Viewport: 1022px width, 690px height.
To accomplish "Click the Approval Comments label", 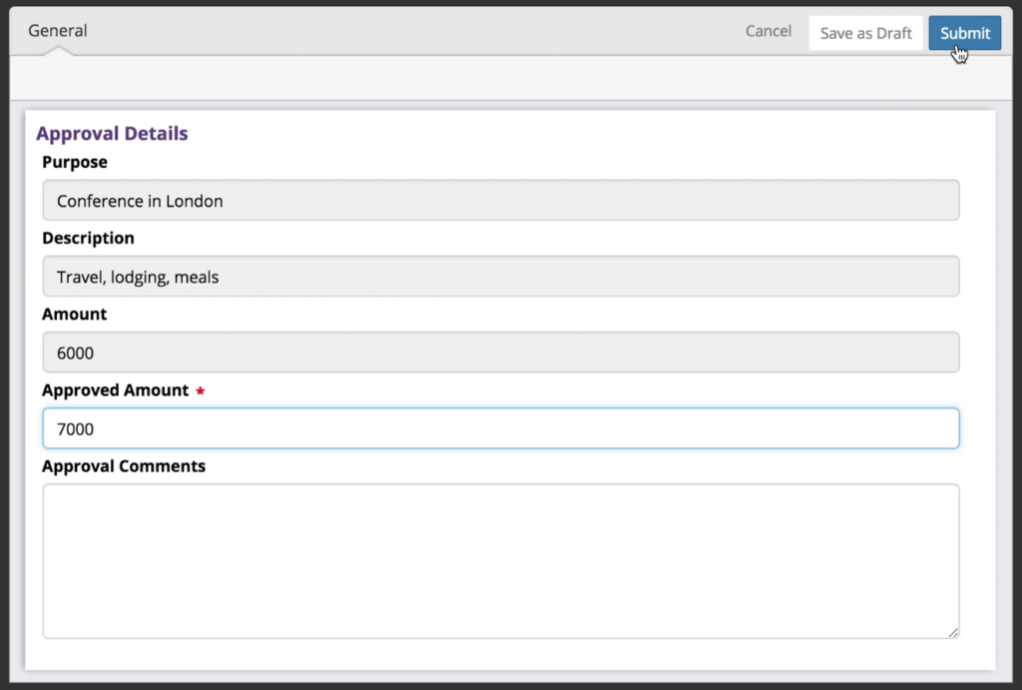I will tap(124, 465).
